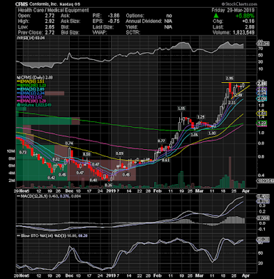Click the stochastic current value tag on right
This screenshot has height=279, width=274.
click(x=263, y=239)
